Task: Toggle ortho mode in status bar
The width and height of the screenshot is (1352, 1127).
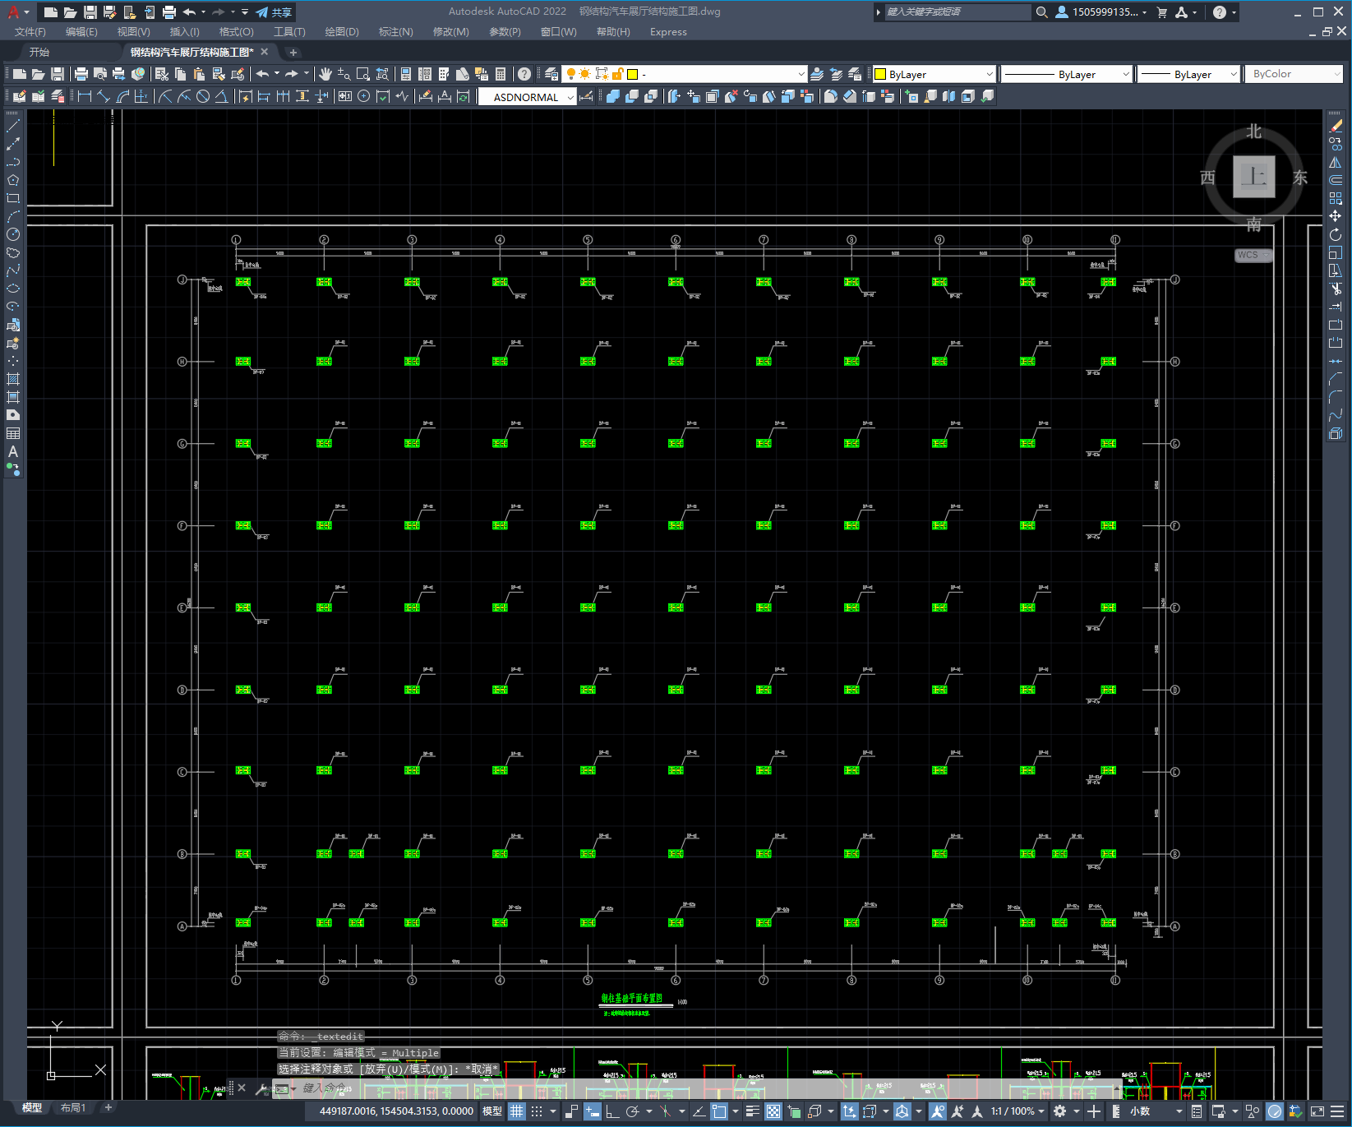Action: click(612, 1111)
